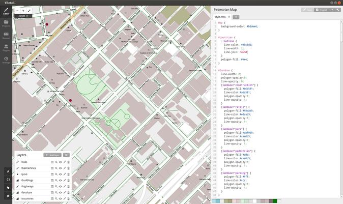Open attribute table for #landuse layer
Viewport: 343px width, 204px height.
click(52, 193)
